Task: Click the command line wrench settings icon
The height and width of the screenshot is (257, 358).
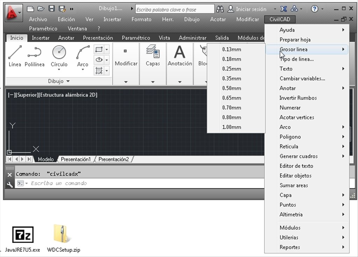Action: point(9,184)
